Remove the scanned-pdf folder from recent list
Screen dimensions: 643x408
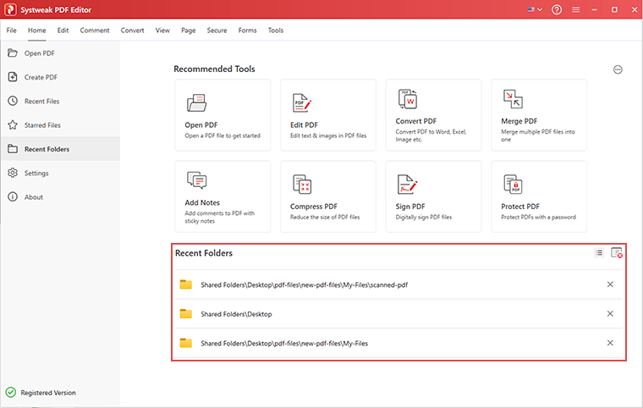(x=610, y=284)
